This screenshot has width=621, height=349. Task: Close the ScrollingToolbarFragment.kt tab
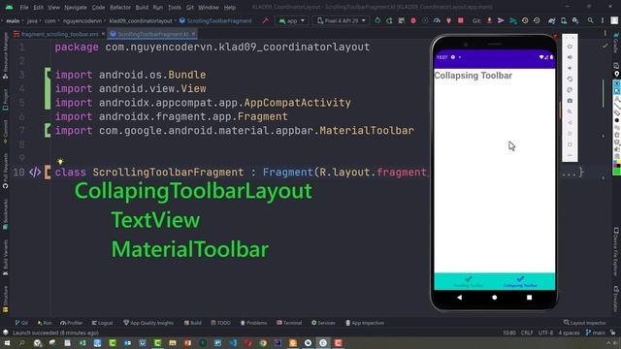[x=193, y=34]
